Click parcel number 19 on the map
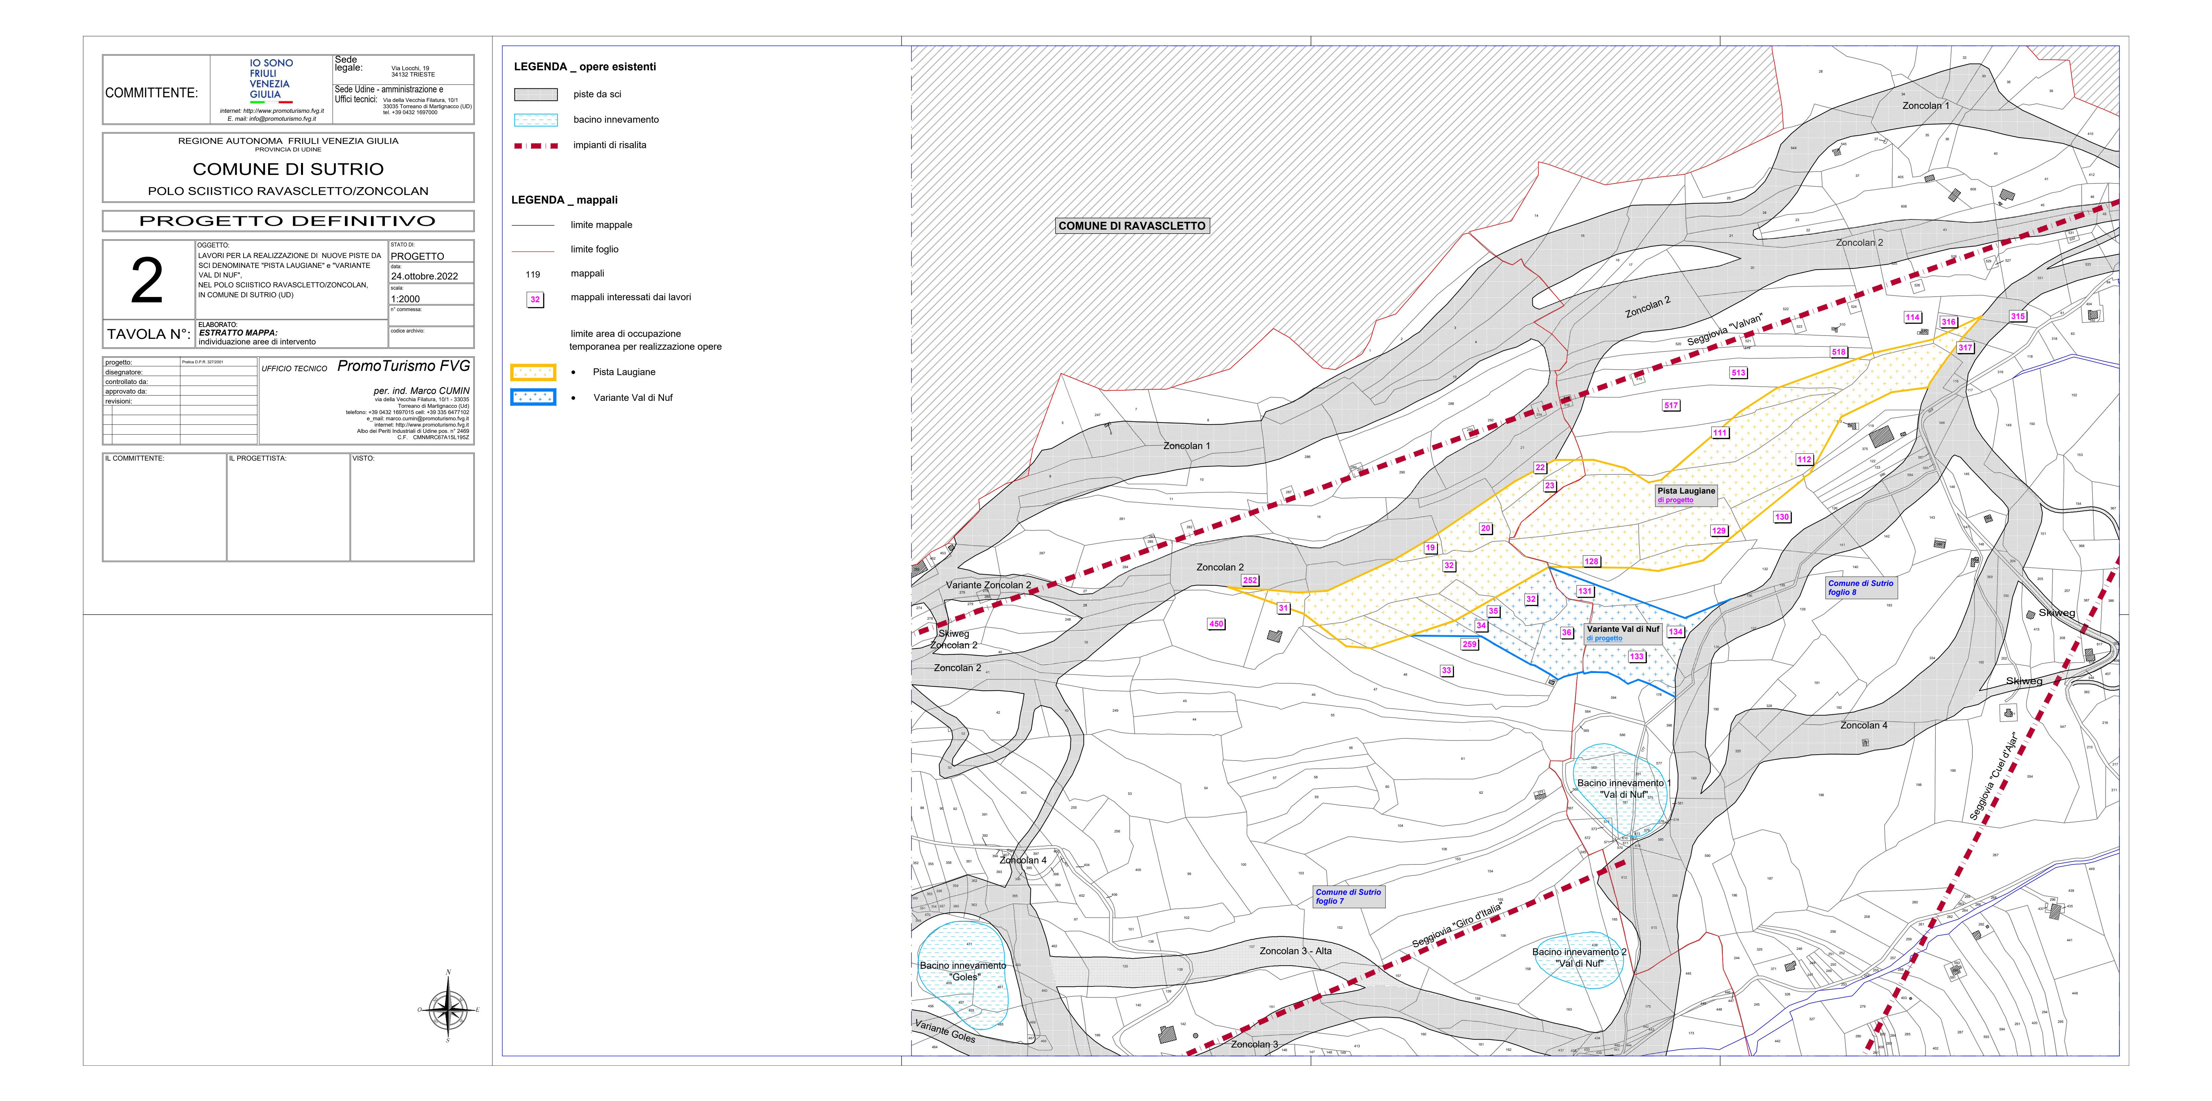This screenshot has height=1101, width=2212. (1430, 548)
